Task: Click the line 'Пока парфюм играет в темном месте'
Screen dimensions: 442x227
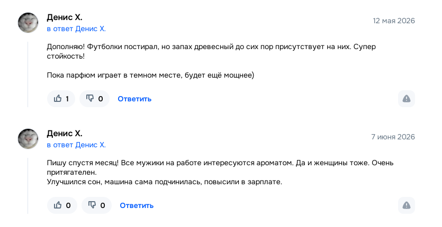Action: [150, 75]
